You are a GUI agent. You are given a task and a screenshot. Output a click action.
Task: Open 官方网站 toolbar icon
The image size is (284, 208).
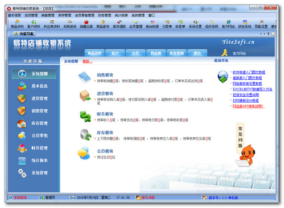[x=228, y=24]
